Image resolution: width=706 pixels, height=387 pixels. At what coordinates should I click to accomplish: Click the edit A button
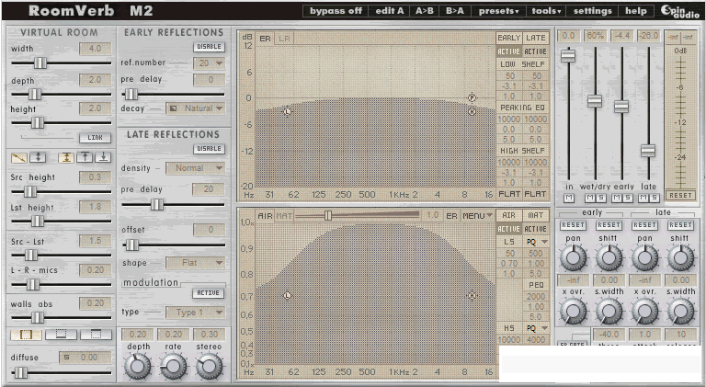(x=390, y=11)
